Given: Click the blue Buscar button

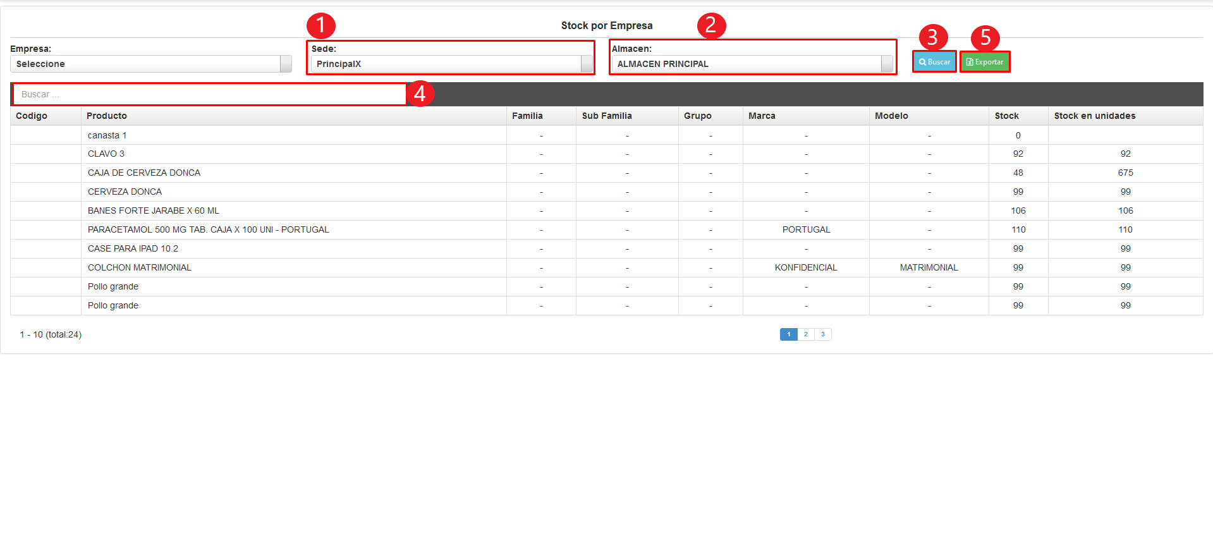Looking at the screenshot, I should pos(934,62).
